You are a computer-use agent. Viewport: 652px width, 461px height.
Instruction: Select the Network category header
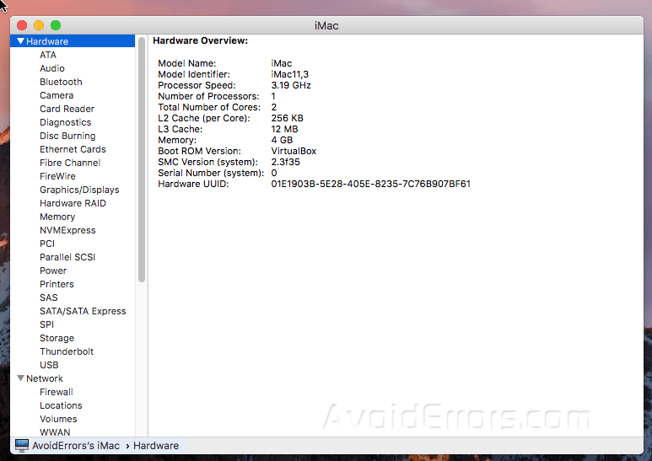(45, 378)
